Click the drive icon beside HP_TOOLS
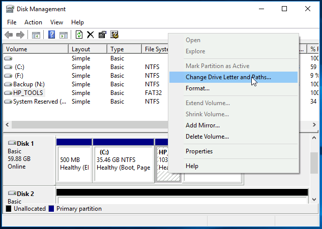The image size is (322, 229). pyautogui.click(x=8, y=93)
